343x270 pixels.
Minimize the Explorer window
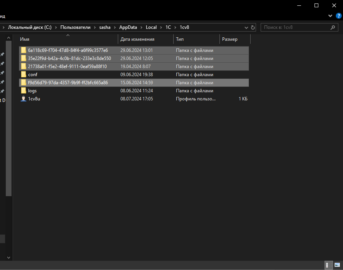(299, 5)
